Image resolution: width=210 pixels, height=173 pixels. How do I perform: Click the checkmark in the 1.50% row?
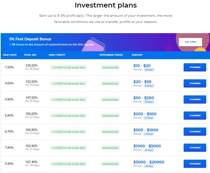(x=53, y=67)
